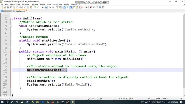Toggle the Monitoring eye icon
The width and height of the screenshot is (185, 104).
tap(86, 8)
